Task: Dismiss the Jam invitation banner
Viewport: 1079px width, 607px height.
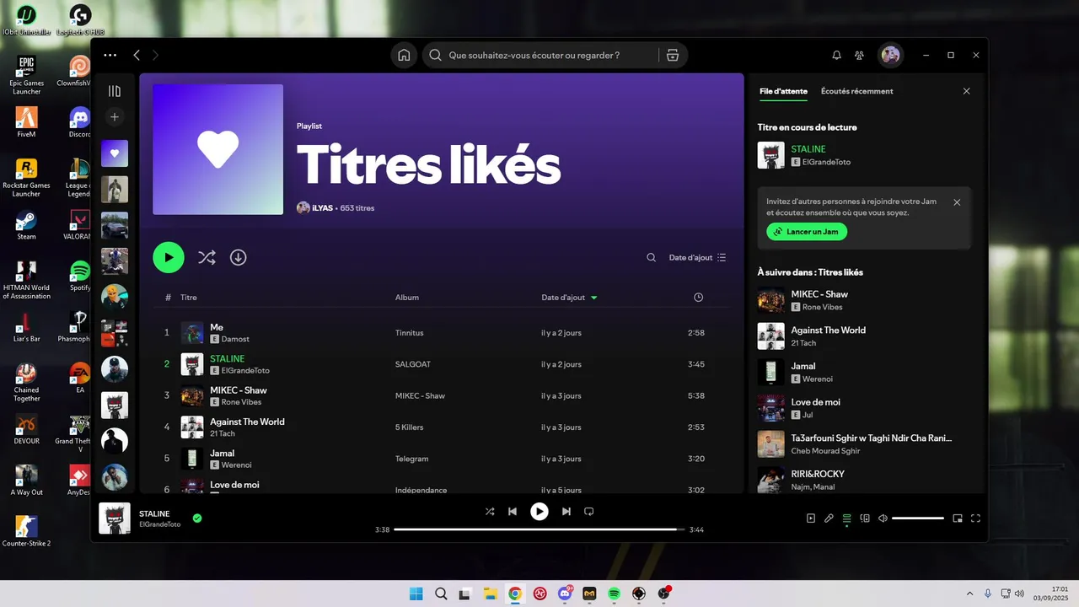Action: 957,202
